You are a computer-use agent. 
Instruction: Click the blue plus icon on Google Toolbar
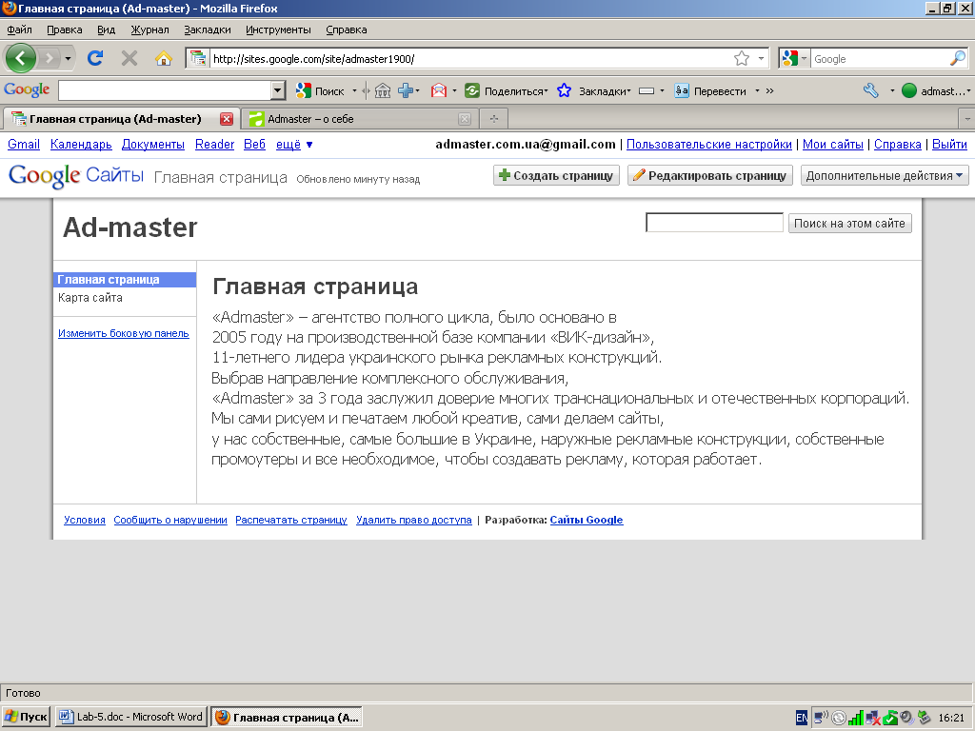pos(406,90)
